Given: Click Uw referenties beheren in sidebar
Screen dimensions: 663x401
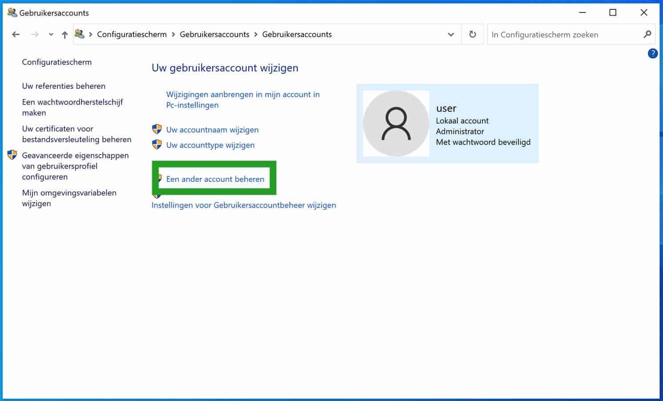Looking at the screenshot, I should [64, 86].
